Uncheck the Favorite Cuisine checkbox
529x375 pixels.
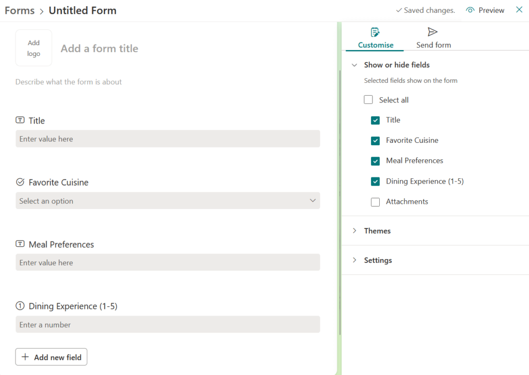(375, 141)
